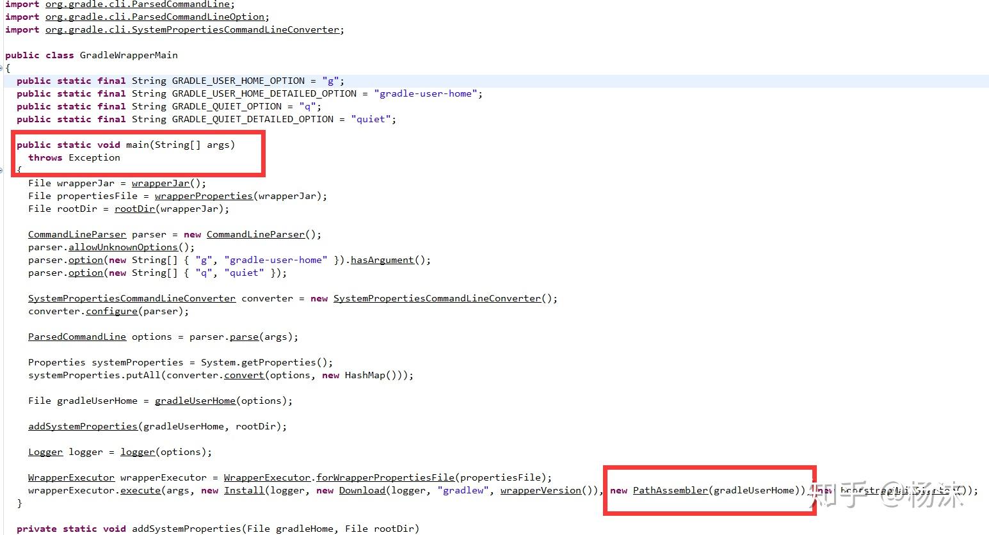
Task: Click GRADLE_QUIET_OPTION constant name
Action: click(227, 106)
